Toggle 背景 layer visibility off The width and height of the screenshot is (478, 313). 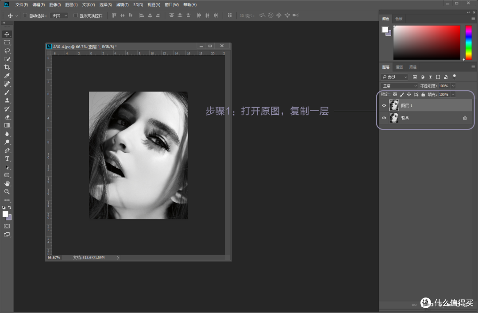[x=384, y=118]
